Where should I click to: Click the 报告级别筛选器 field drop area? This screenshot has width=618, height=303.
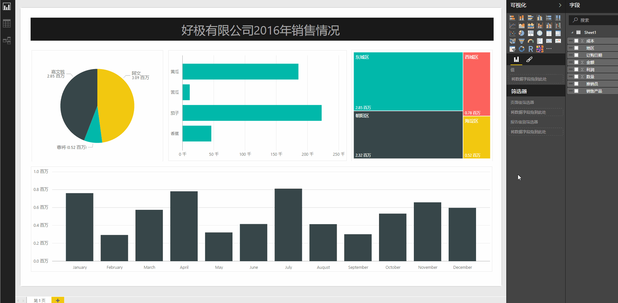coord(535,132)
